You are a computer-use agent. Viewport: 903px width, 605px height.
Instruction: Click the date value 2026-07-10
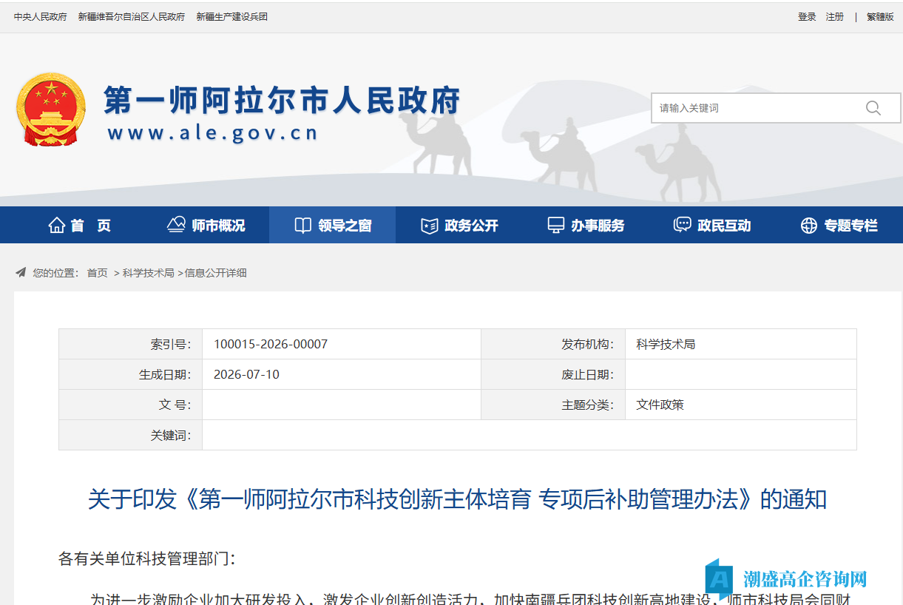246,374
